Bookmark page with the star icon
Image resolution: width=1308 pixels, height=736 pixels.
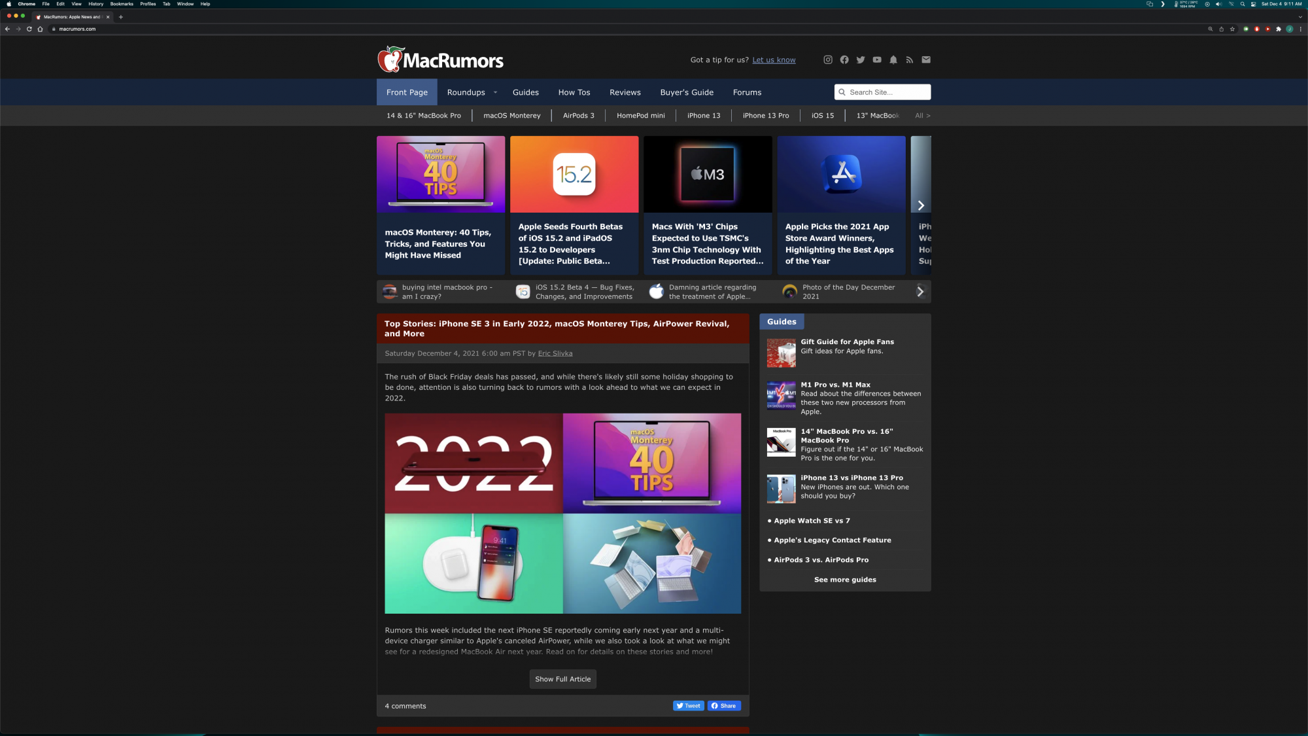point(1232,29)
